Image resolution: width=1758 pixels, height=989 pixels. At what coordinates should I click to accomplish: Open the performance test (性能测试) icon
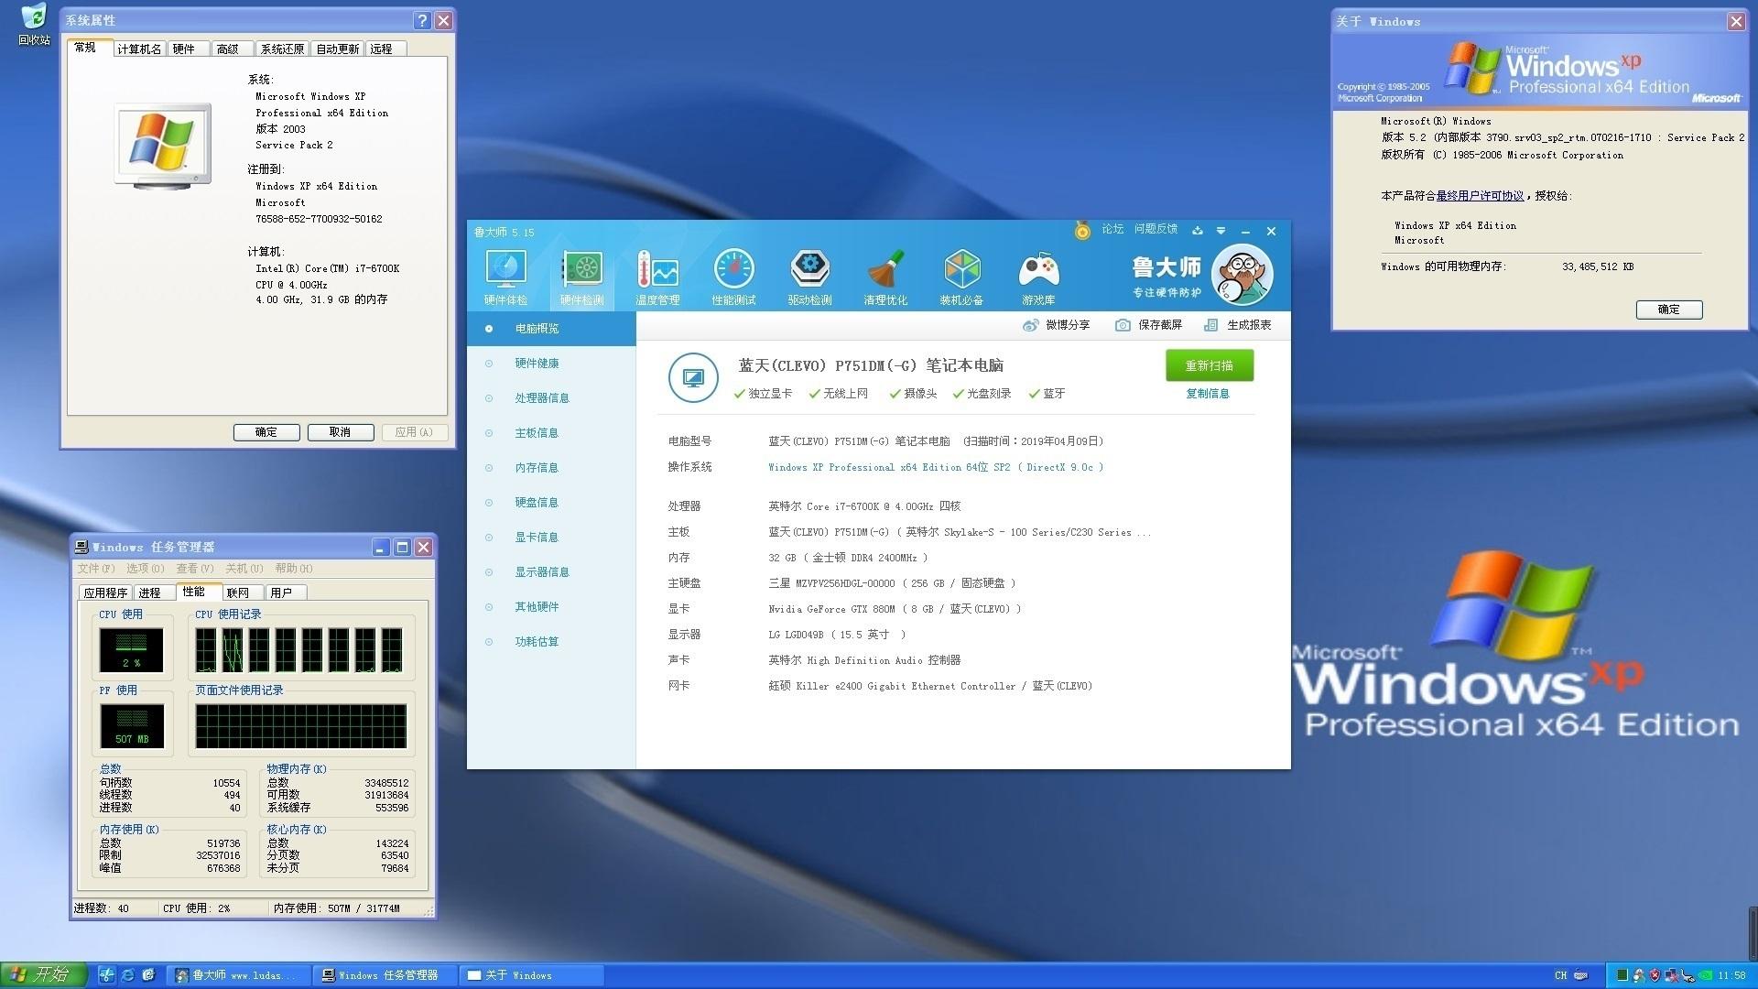tap(733, 269)
